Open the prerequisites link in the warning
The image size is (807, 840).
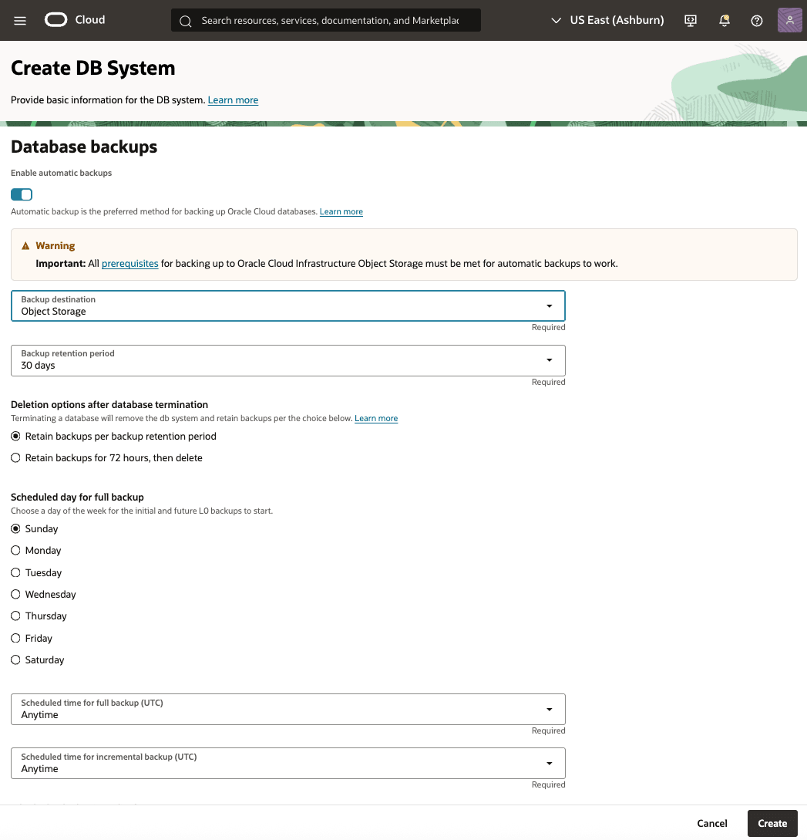129,263
